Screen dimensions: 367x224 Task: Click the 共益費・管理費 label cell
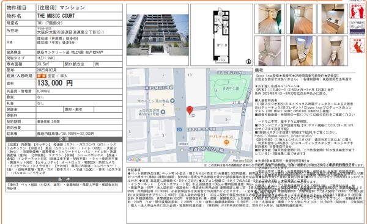21,91
